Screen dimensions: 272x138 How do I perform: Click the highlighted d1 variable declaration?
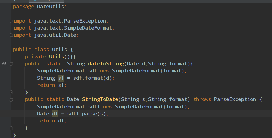[55, 114]
